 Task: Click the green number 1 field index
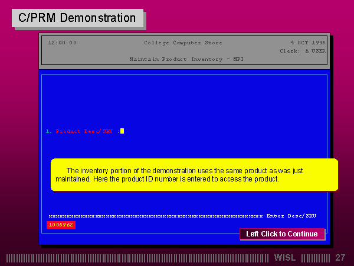[47, 131]
